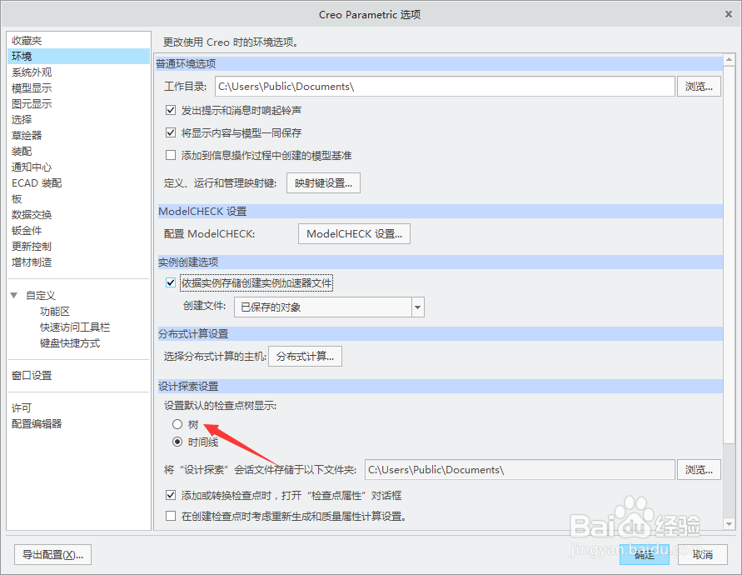Open the 系统外观 settings
742x575 pixels.
(32, 72)
